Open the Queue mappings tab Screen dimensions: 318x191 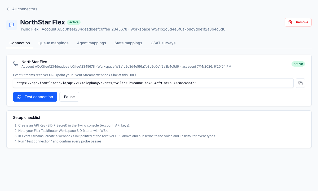[x=54, y=43]
